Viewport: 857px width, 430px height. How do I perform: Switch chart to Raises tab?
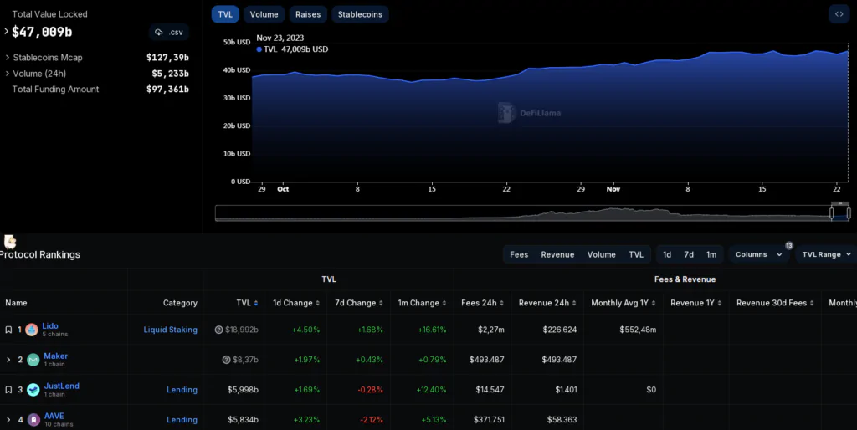pos(308,14)
